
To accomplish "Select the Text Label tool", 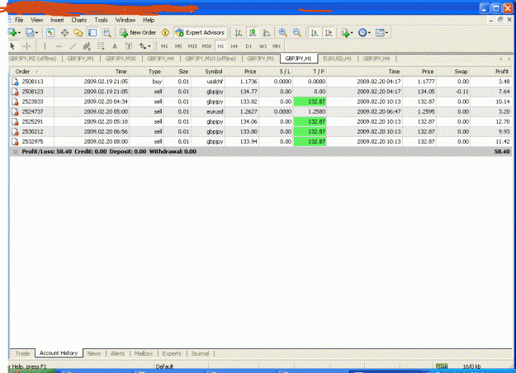I will pyautogui.click(x=129, y=46).
